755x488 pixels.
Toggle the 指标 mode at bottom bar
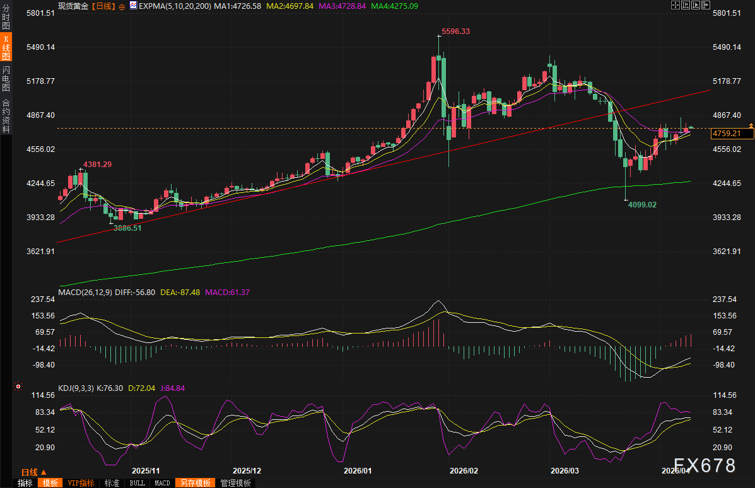coord(25,483)
